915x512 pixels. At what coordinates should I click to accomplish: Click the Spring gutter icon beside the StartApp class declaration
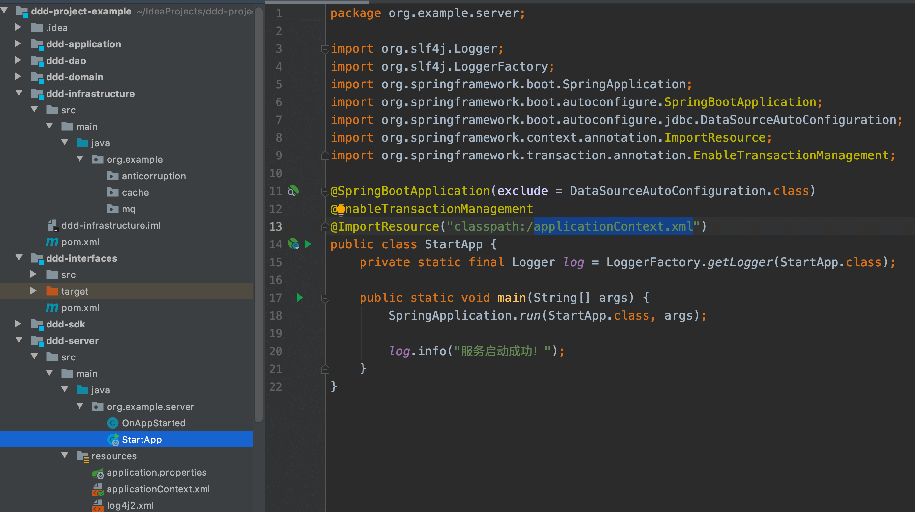pos(293,244)
